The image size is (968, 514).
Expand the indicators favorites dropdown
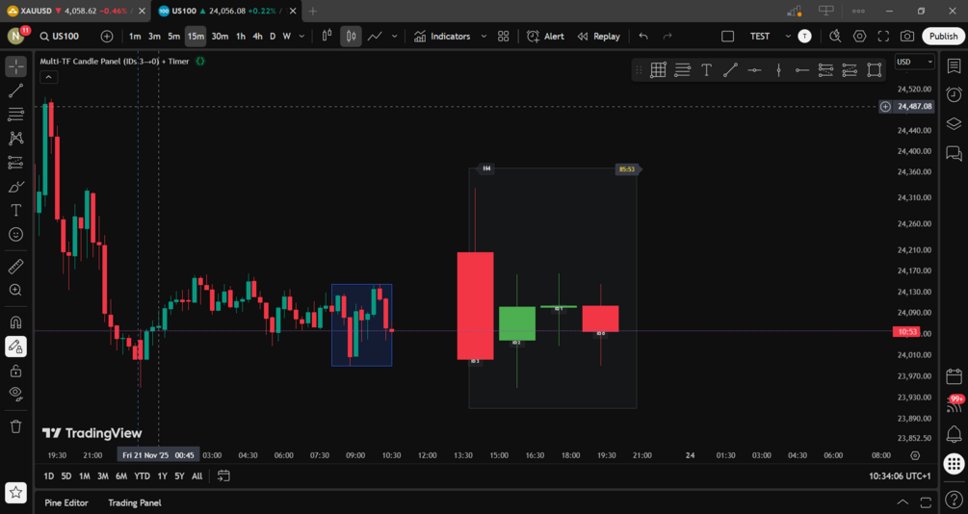(x=484, y=37)
